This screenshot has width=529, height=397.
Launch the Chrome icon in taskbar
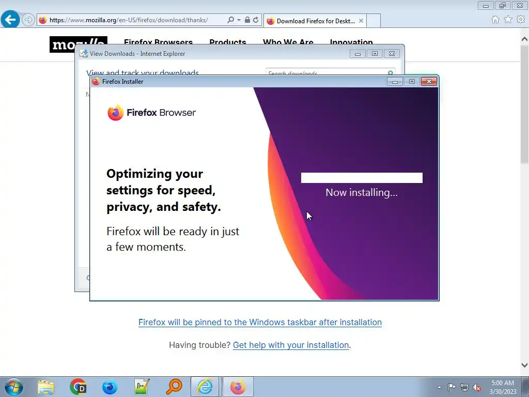78,387
